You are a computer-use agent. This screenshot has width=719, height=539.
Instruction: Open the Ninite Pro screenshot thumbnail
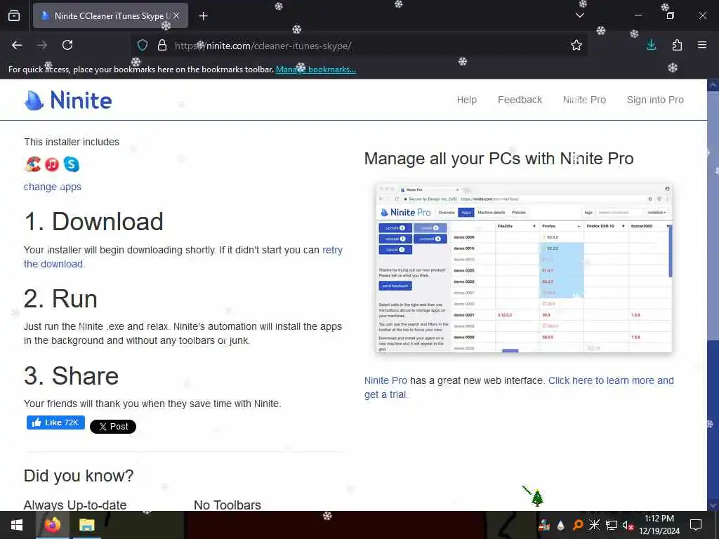[x=524, y=267]
